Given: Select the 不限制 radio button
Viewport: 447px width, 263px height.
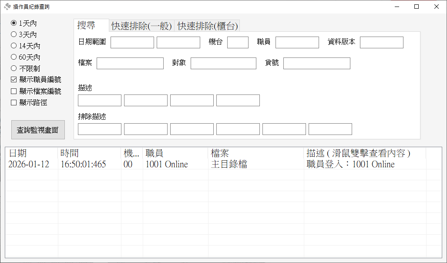Looking at the screenshot, I should point(13,68).
